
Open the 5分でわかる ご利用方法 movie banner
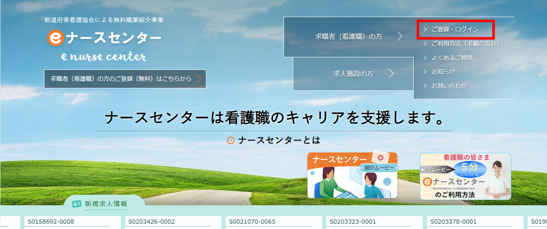(465, 177)
